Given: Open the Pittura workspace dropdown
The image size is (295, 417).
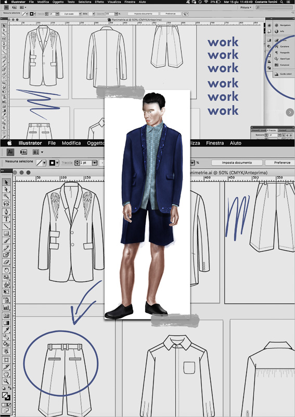Looking at the screenshot, I should [246, 7].
